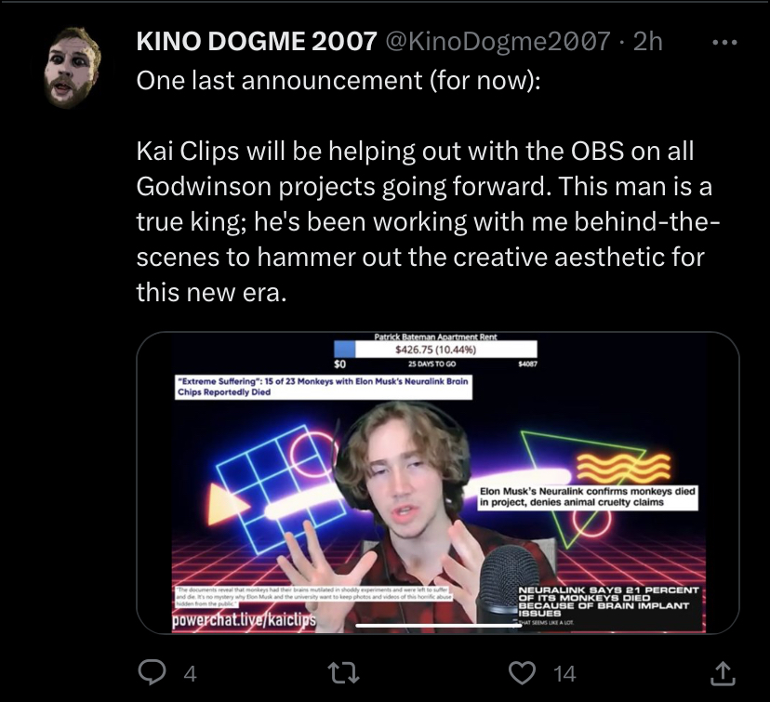Click the powerchat.live/kaiclips text in image
The width and height of the screenshot is (770, 702).
[244, 619]
